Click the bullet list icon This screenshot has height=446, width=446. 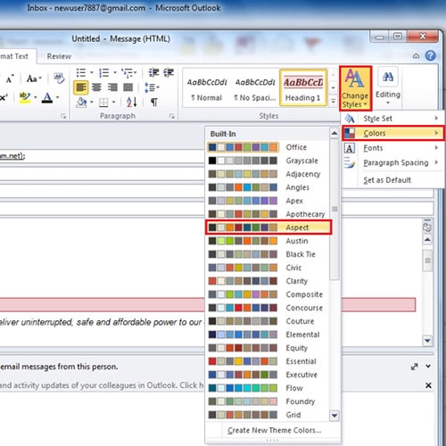(80, 72)
